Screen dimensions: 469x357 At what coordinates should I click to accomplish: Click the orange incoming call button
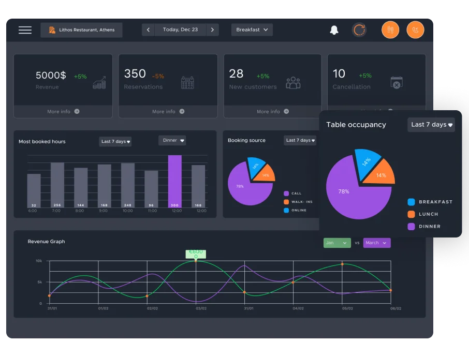click(415, 30)
